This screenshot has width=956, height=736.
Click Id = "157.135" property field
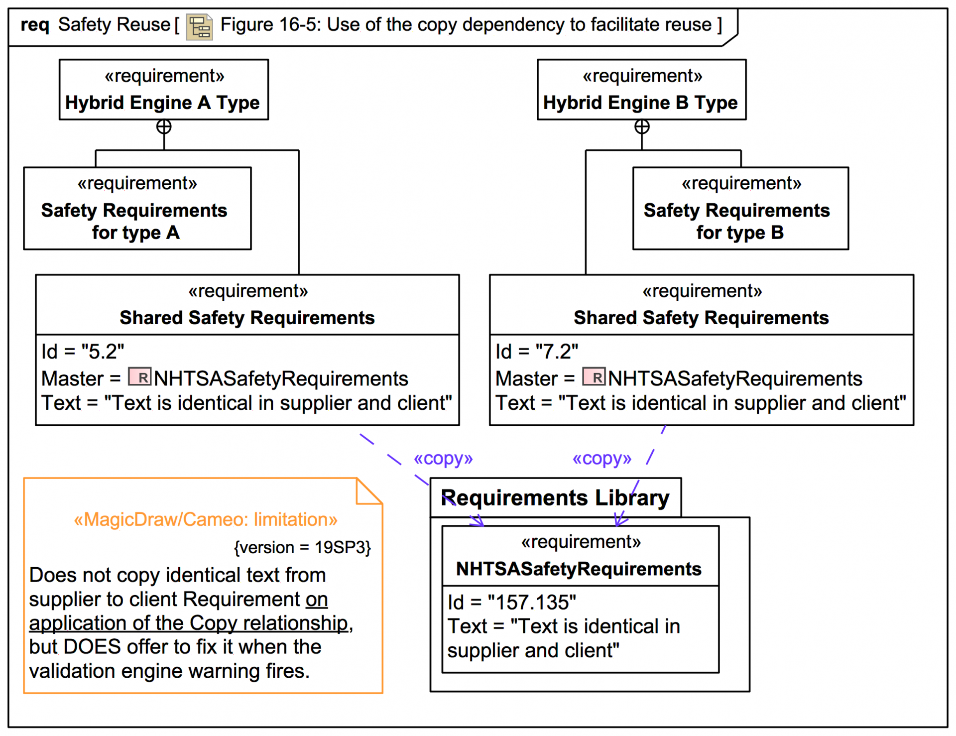point(512,603)
